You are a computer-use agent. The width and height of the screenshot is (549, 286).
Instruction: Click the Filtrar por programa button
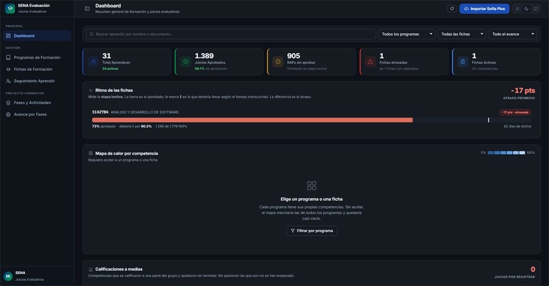311,231
